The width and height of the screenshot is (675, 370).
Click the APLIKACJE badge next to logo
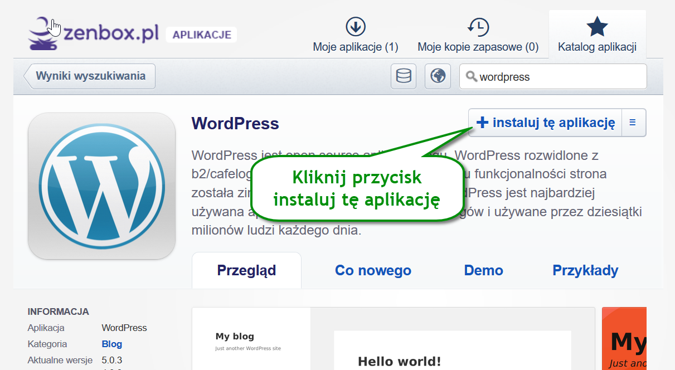pyautogui.click(x=201, y=35)
